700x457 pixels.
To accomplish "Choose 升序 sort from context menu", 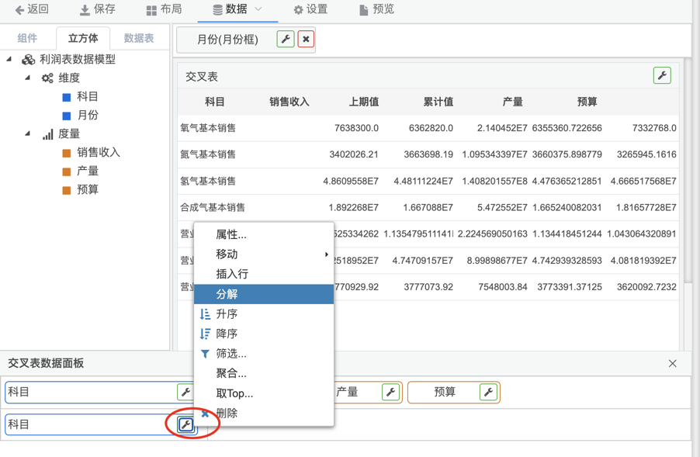I will coord(227,314).
